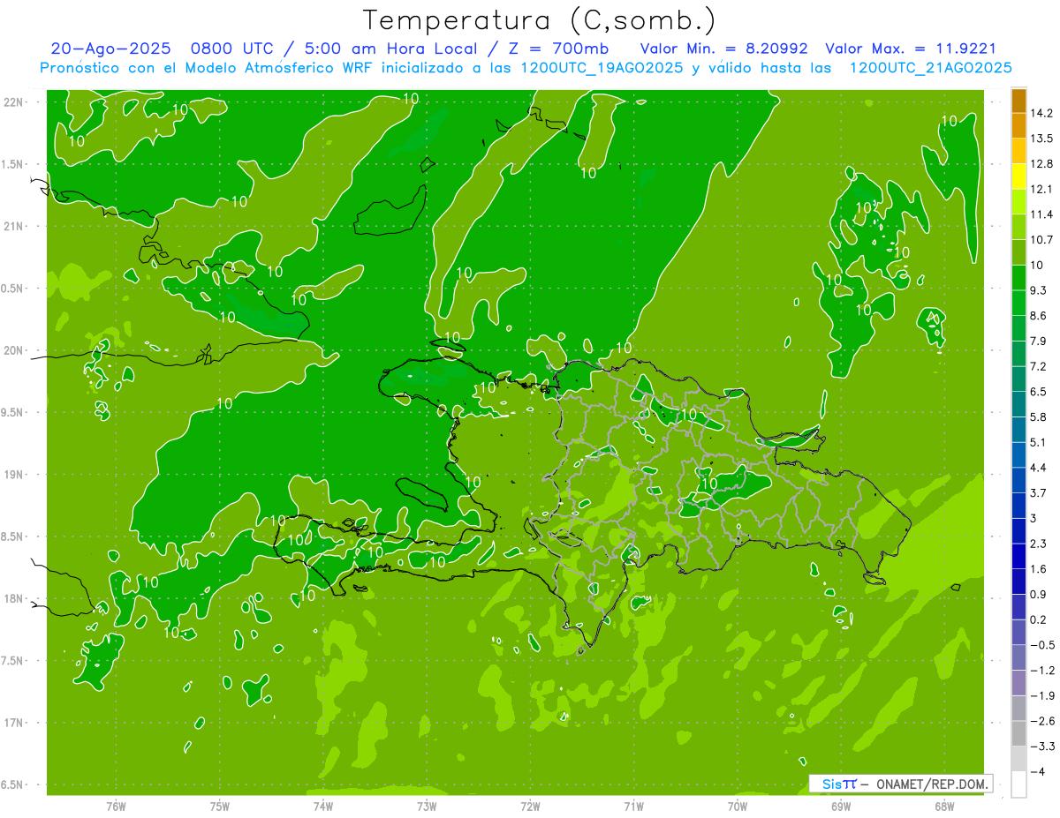The height and width of the screenshot is (818, 1060).
Task: Click the '13.5' colorbar value
Action: 1042,139
